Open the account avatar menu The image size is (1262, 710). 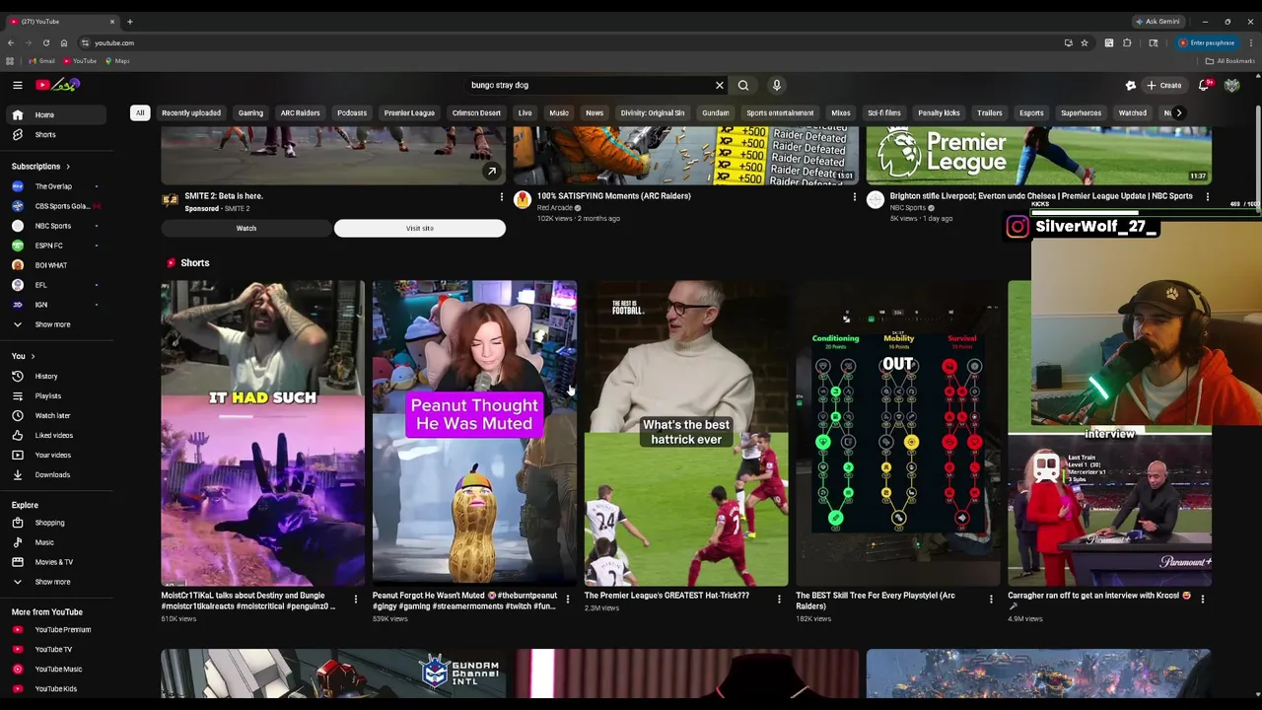(1231, 85)
